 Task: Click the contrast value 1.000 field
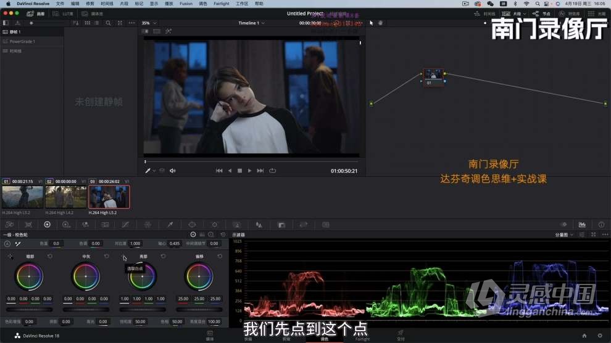pos(135,243)
